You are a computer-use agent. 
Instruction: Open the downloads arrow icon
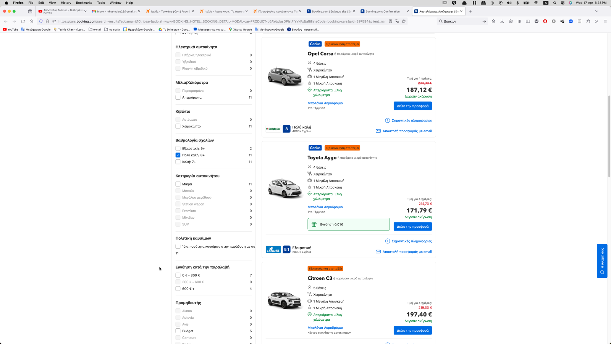pyautogui.click(x=502, y=21)
